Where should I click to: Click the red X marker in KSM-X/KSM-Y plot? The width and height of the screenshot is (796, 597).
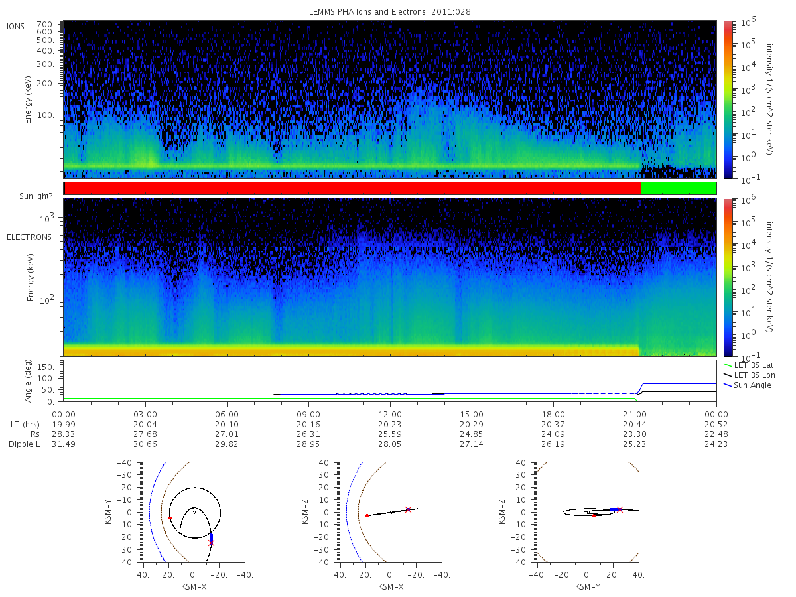tap(212, 543)
